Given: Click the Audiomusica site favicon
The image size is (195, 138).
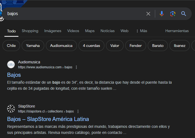Looking at the screenshot, I should tap(11, 64).
